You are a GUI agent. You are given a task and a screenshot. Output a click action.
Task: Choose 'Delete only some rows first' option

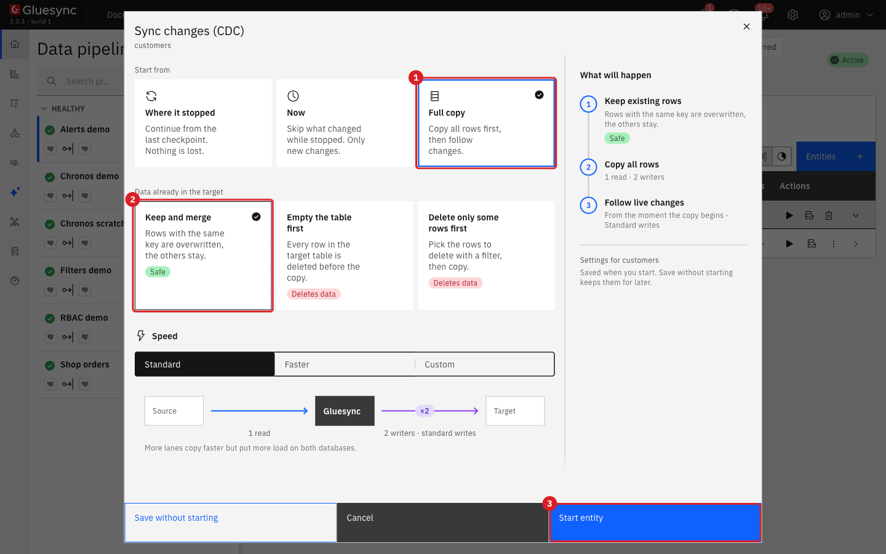(486, 255)
